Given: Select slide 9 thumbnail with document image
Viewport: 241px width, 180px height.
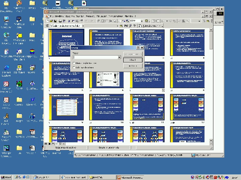Looking at the screenshot, I should coord(66,107).
